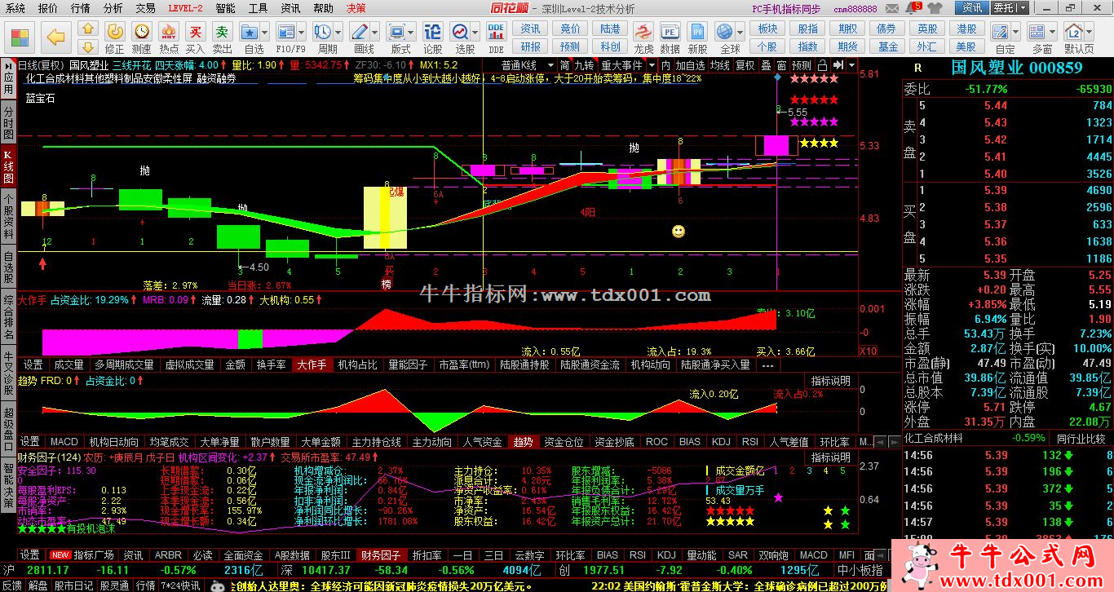Select the 画线 drawing tool

coord(360,32)
